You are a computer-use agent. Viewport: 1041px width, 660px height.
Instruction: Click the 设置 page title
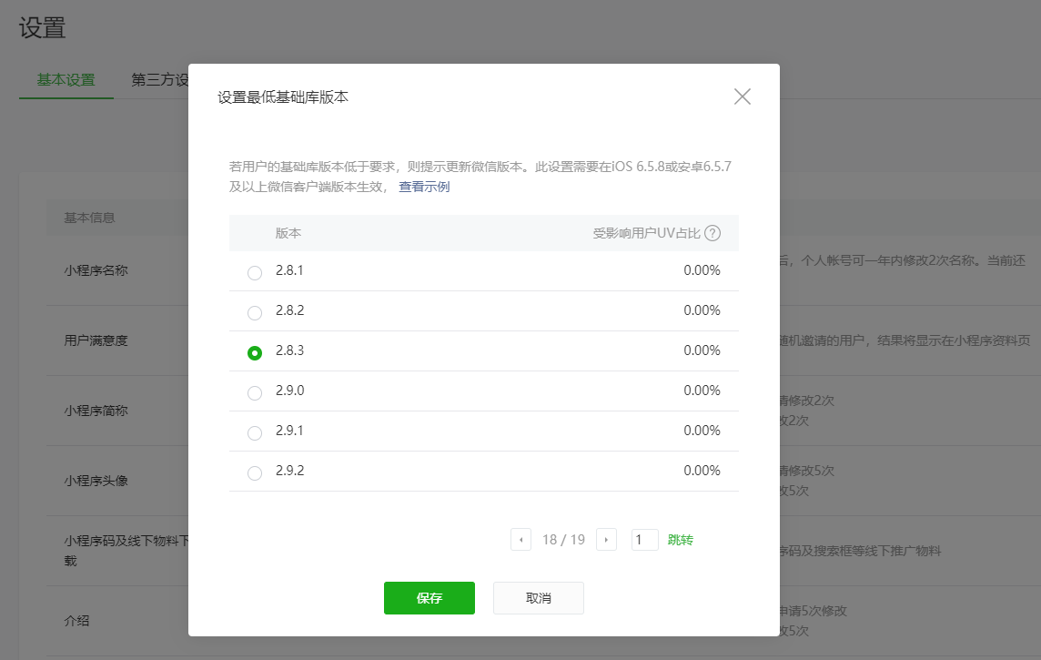coord(42,28)
